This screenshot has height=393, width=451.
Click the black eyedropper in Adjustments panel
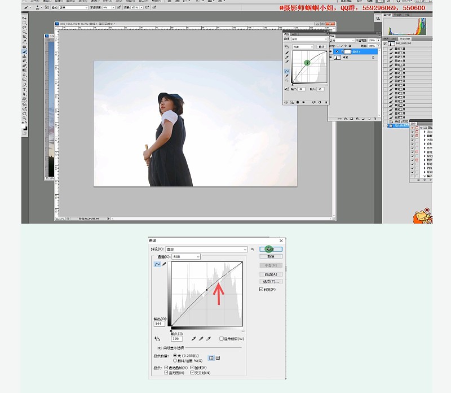[287, 53]
